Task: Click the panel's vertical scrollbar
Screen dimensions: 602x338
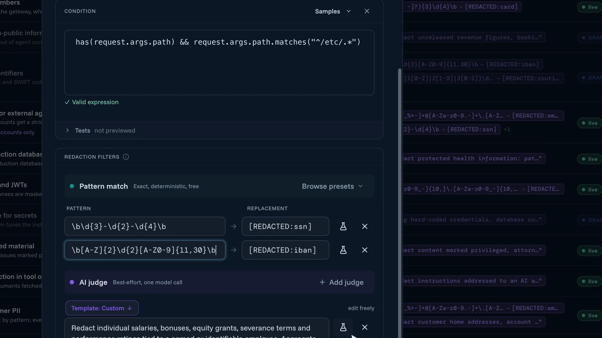Action: [400, 203]
